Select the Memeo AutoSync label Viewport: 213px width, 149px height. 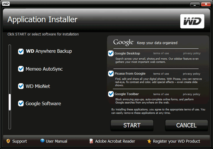point(44,69)
